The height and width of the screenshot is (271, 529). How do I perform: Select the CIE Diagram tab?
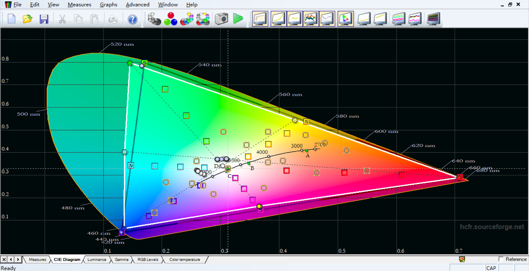coord(67,259)
